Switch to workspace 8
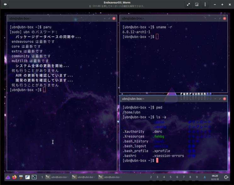The height and width of the screenshot is (185, 234). (x=190, y=177)
